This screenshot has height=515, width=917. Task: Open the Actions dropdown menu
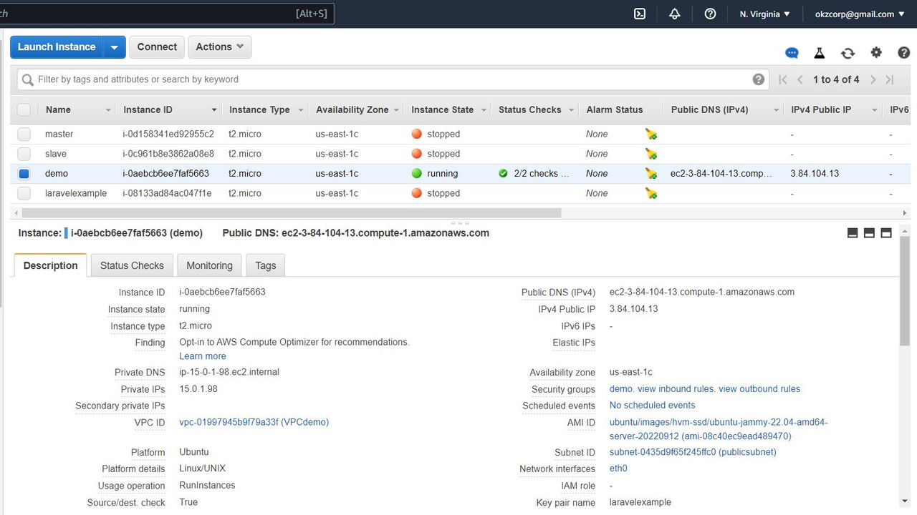pyautogui.click(x=219, y=46)
